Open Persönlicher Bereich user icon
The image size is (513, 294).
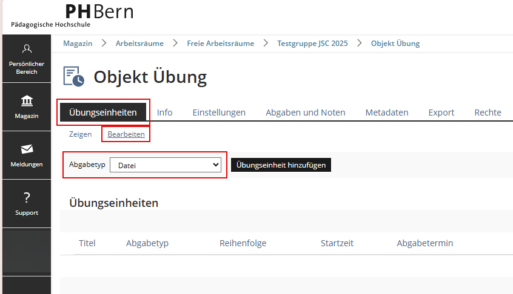(27, 49)
